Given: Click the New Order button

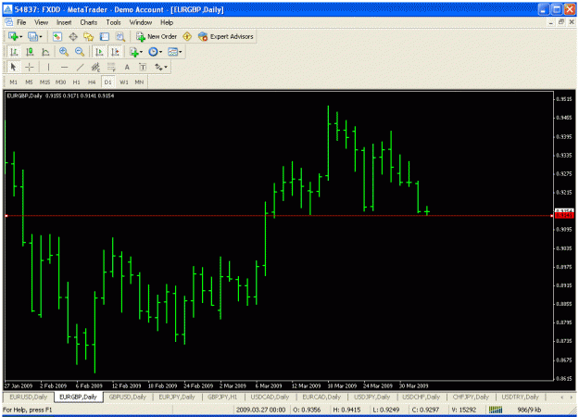Looking at the screenshot, I should click(x=157, y=36).
